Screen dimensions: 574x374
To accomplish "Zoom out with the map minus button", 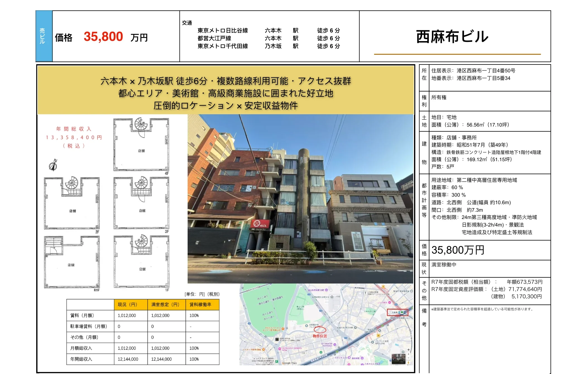I will (408, 358).
